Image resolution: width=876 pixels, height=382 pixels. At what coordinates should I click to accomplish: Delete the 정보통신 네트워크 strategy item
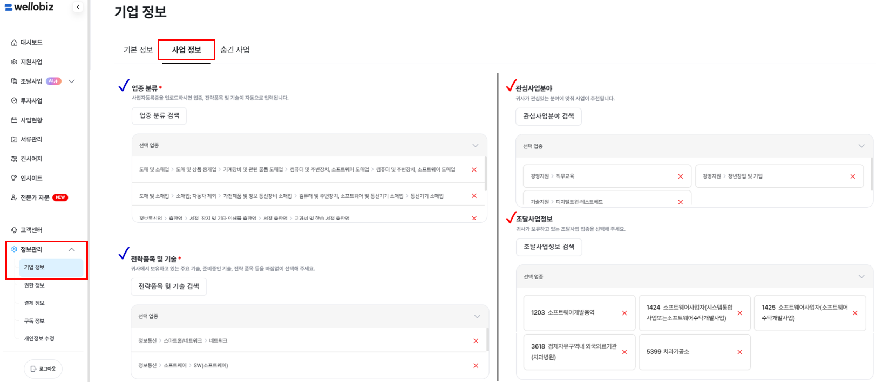coord(476,341)
